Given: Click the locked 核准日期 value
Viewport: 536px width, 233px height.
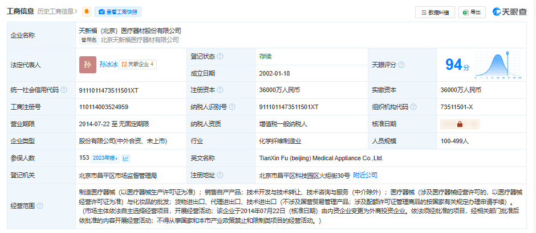Looking at the screenshot, I should [x=460, y=124].
